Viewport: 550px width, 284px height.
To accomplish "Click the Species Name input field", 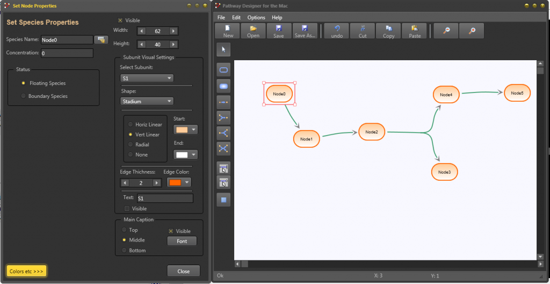I will click(67, 40).
